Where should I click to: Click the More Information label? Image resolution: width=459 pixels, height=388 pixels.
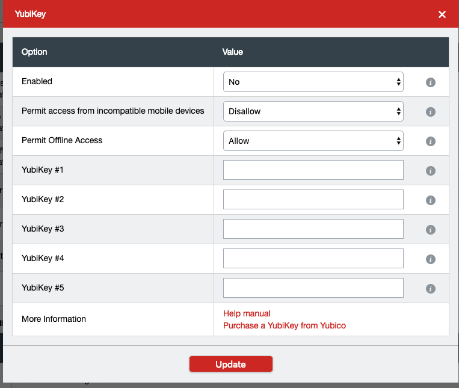54,319
